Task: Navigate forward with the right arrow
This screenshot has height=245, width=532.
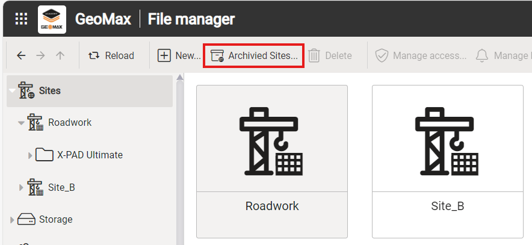Action: 40,55
